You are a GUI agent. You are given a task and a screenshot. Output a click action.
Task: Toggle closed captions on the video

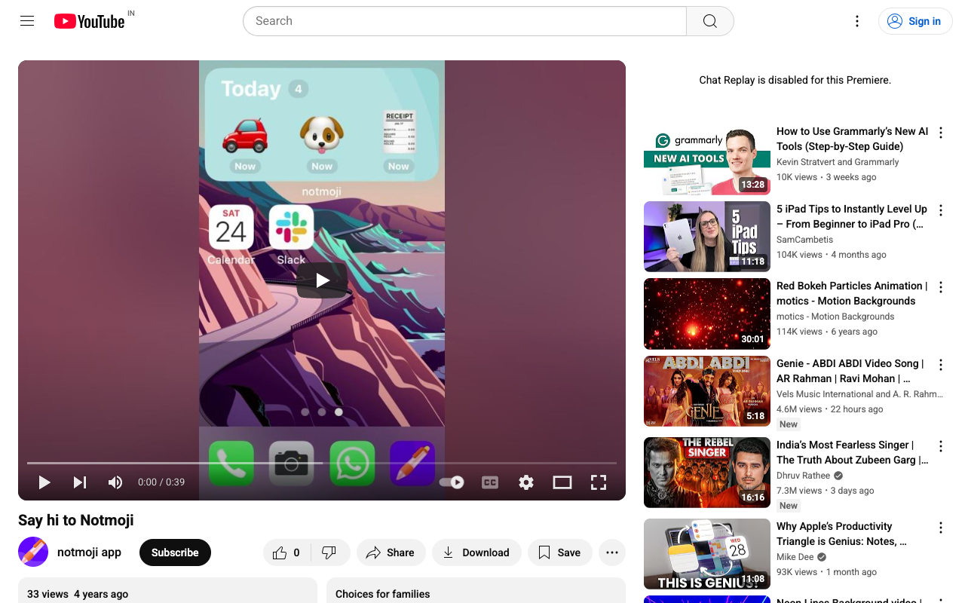click(x=490, y=482)
